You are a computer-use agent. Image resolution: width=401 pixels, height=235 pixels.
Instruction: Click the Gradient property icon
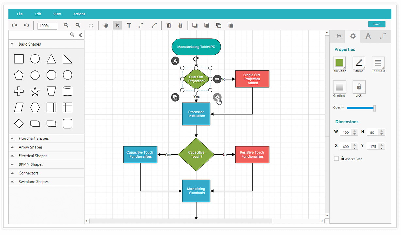click(x=339, y=87)
